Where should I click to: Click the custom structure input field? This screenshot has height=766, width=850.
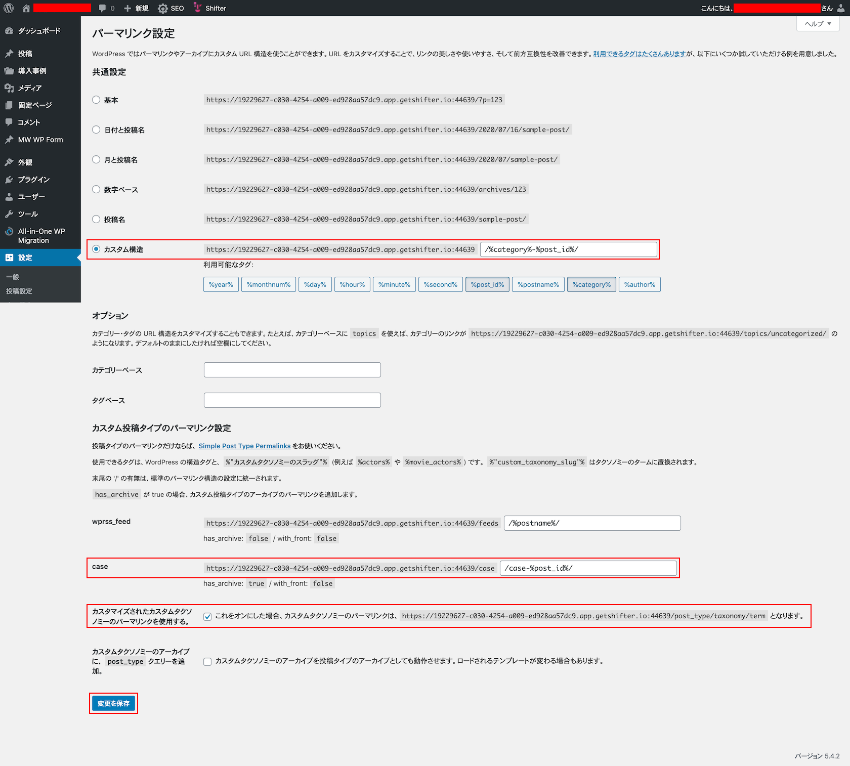(569, 249)
